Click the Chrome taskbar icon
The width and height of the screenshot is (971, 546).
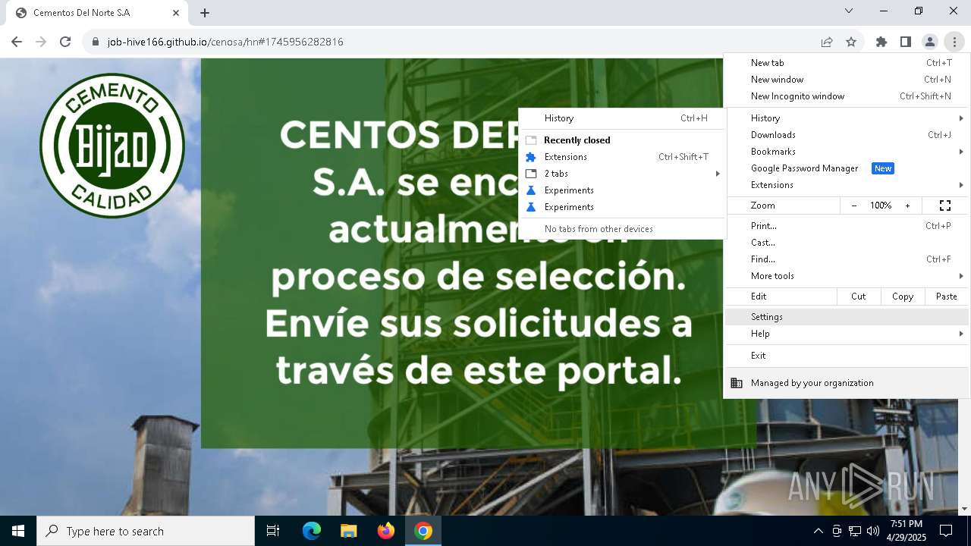tap(423, 531)
